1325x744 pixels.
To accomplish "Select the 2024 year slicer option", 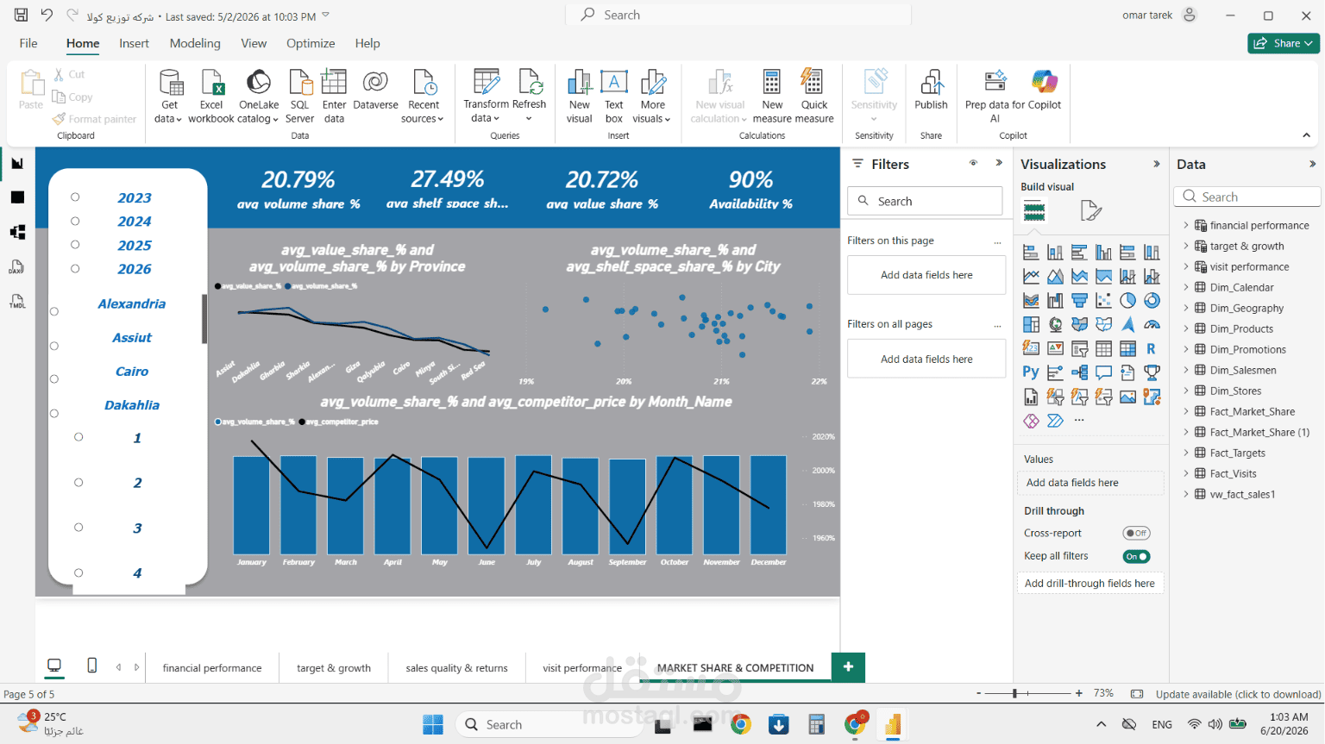I will pos(135,222).
